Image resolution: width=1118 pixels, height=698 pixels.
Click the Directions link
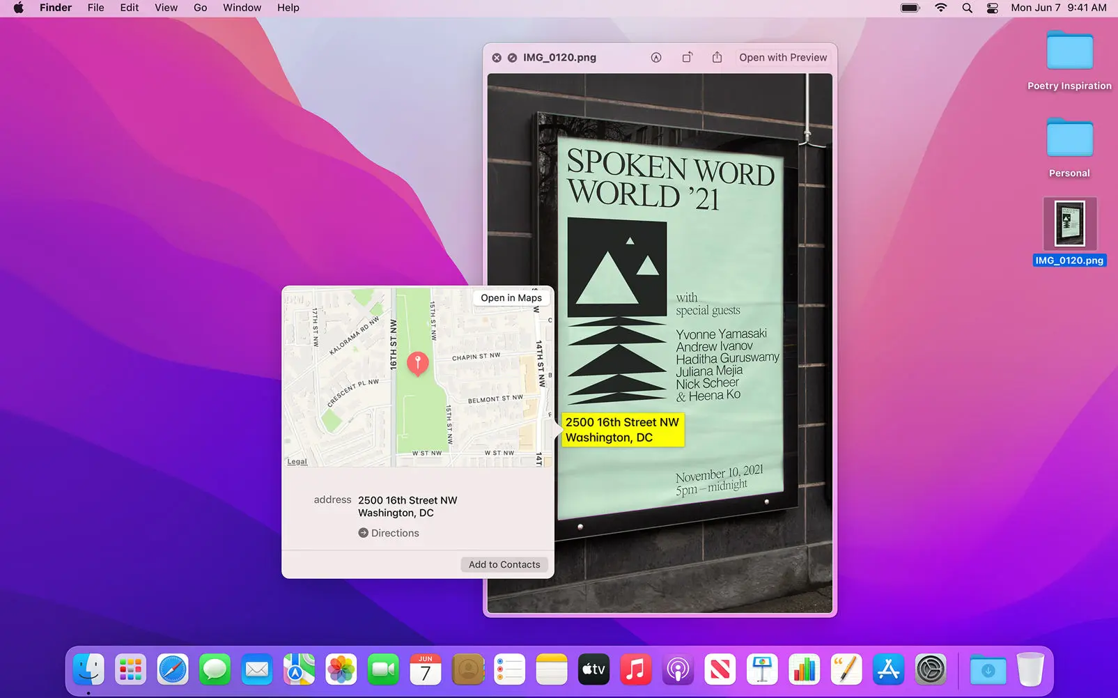(x=389, y=533)
